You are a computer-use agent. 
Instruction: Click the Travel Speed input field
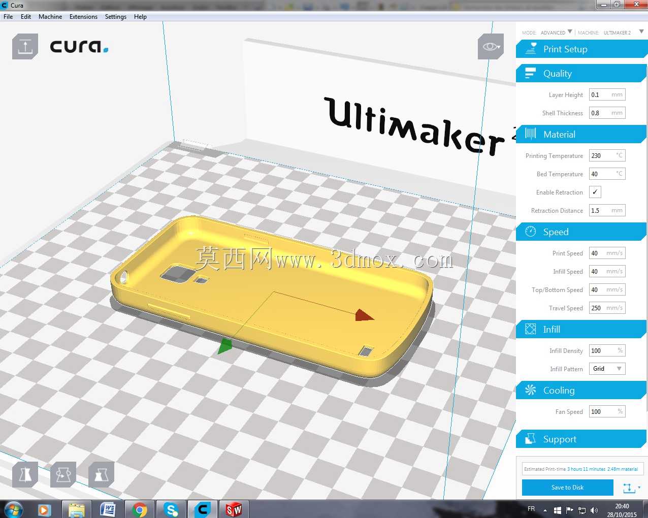click(607, 308)
